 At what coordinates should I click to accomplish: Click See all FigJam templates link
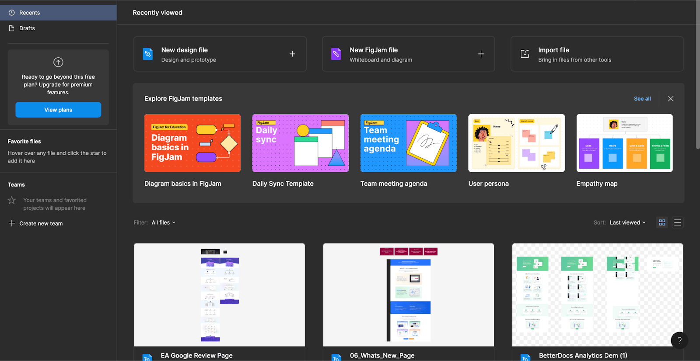[x=642, y=99]
